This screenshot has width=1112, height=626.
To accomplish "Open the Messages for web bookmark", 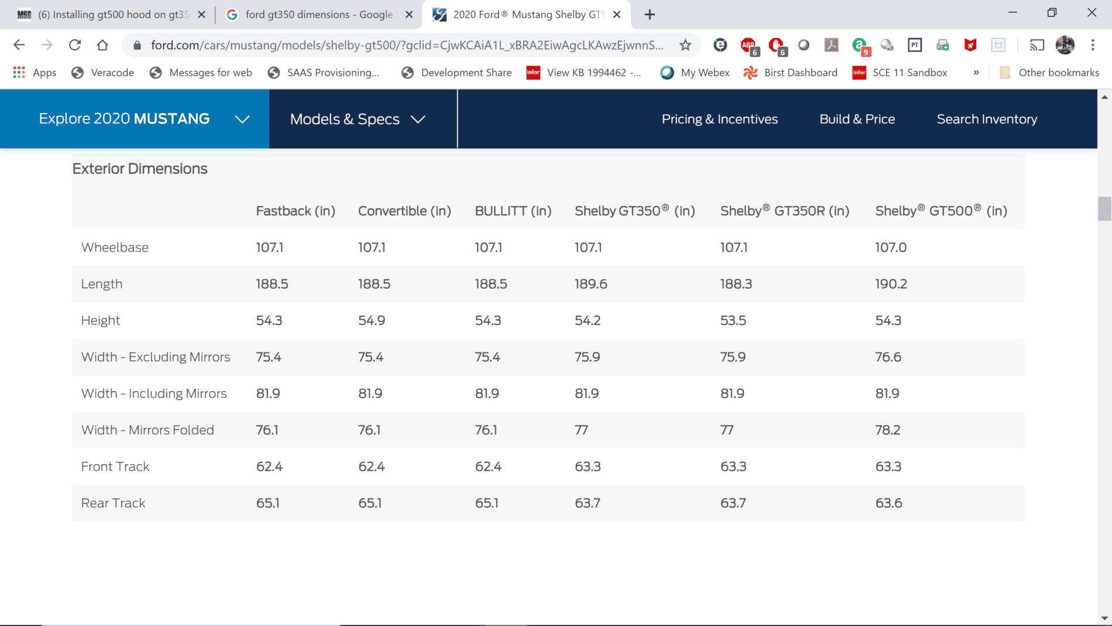I will click(x=201, y=73).
